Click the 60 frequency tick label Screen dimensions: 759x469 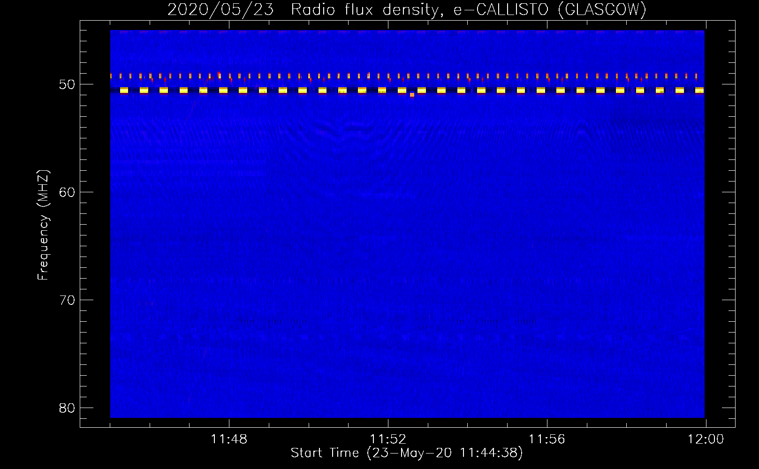click(x=67, y=192)
